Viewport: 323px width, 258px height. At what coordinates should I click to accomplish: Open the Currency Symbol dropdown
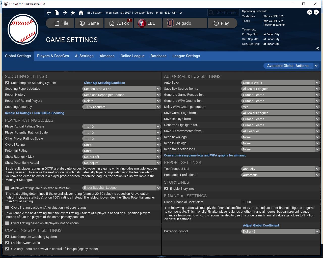pos(280,231)
